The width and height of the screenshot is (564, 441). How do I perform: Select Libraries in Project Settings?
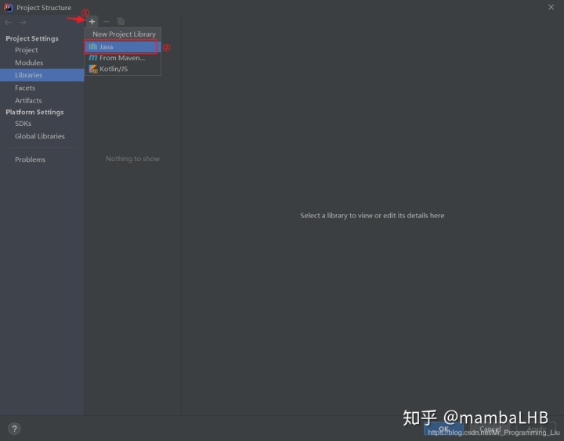click(42, 75)
